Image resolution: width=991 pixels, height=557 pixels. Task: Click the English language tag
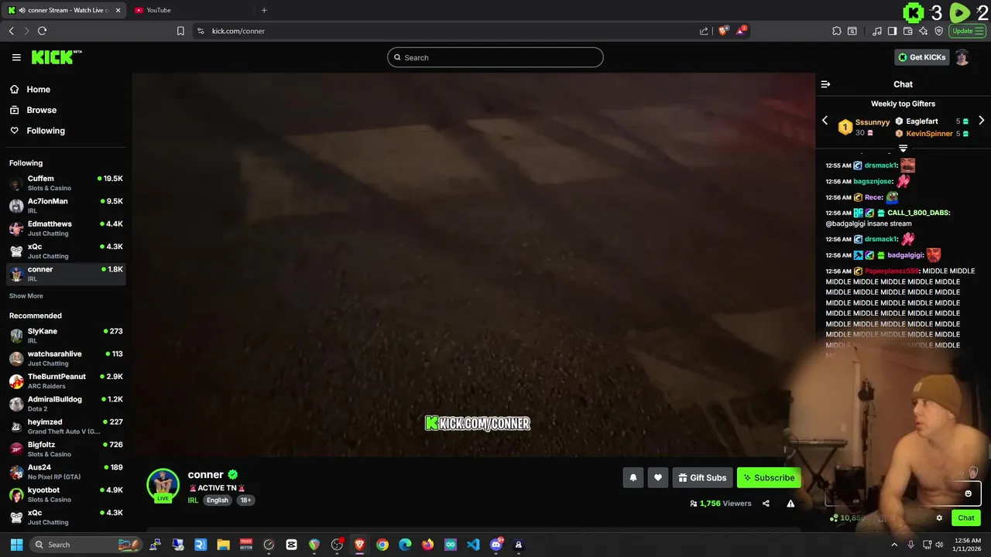point(217,501)
